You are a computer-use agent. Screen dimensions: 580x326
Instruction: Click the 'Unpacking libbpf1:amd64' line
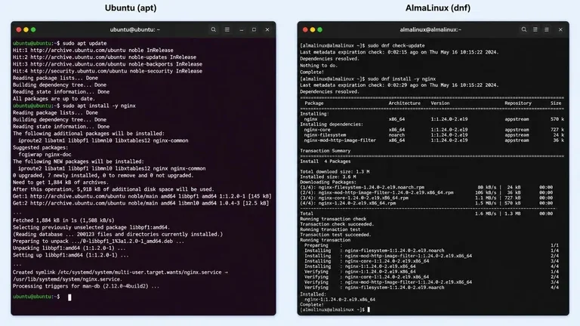tap(69, 248)
